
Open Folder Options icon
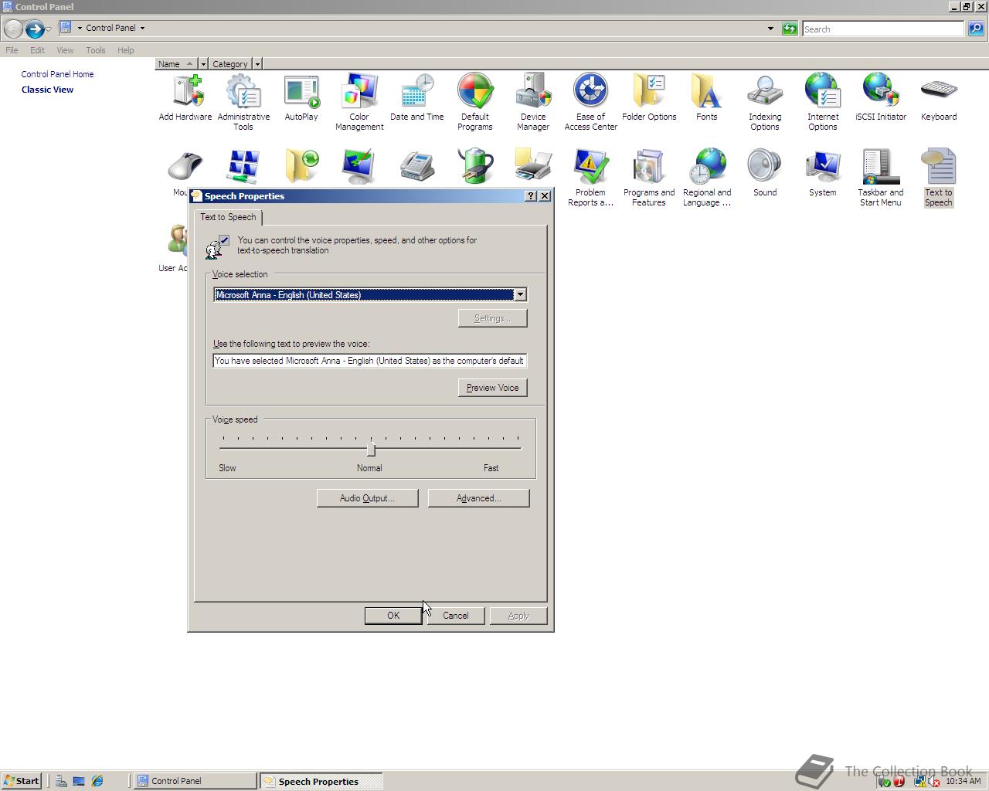(649, 98)
